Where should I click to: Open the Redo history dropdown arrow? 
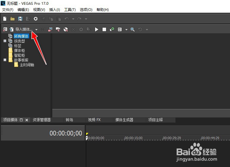[x=86, y=19]
